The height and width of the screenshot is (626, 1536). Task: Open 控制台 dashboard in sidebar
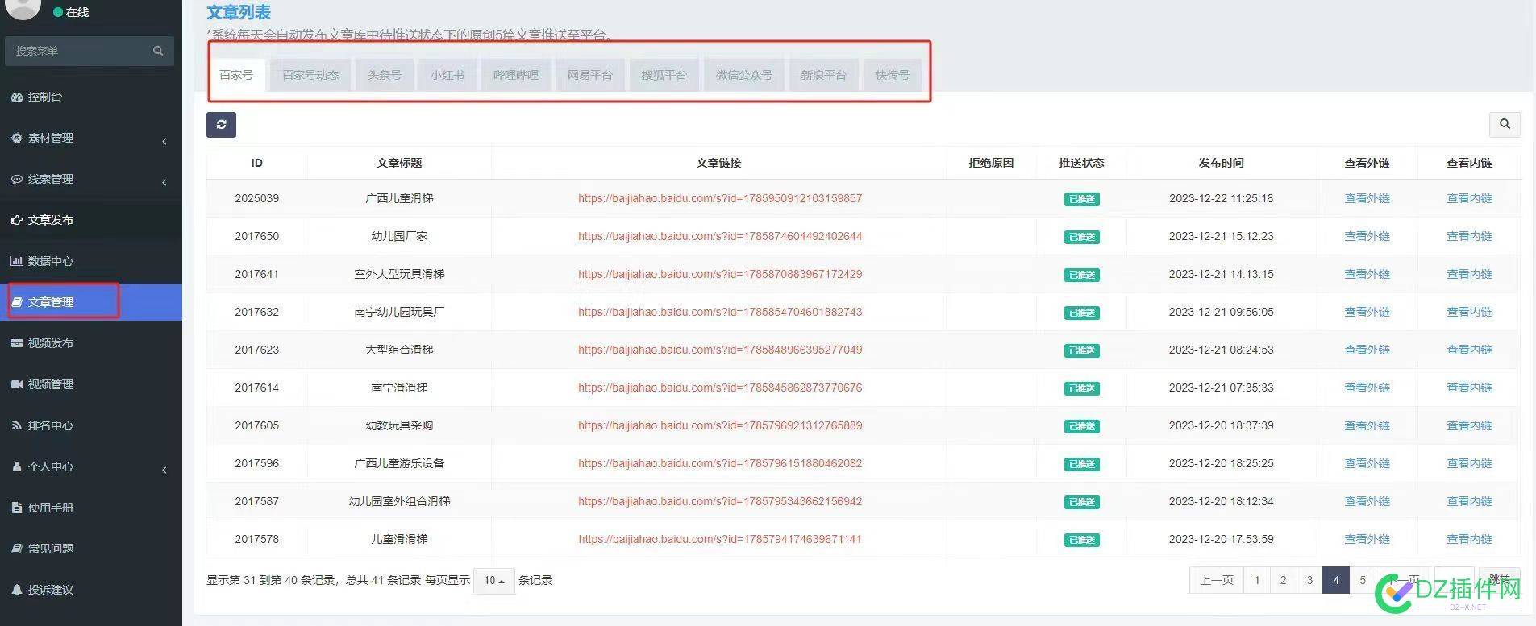pyautogui.click(x=91, y=97)
